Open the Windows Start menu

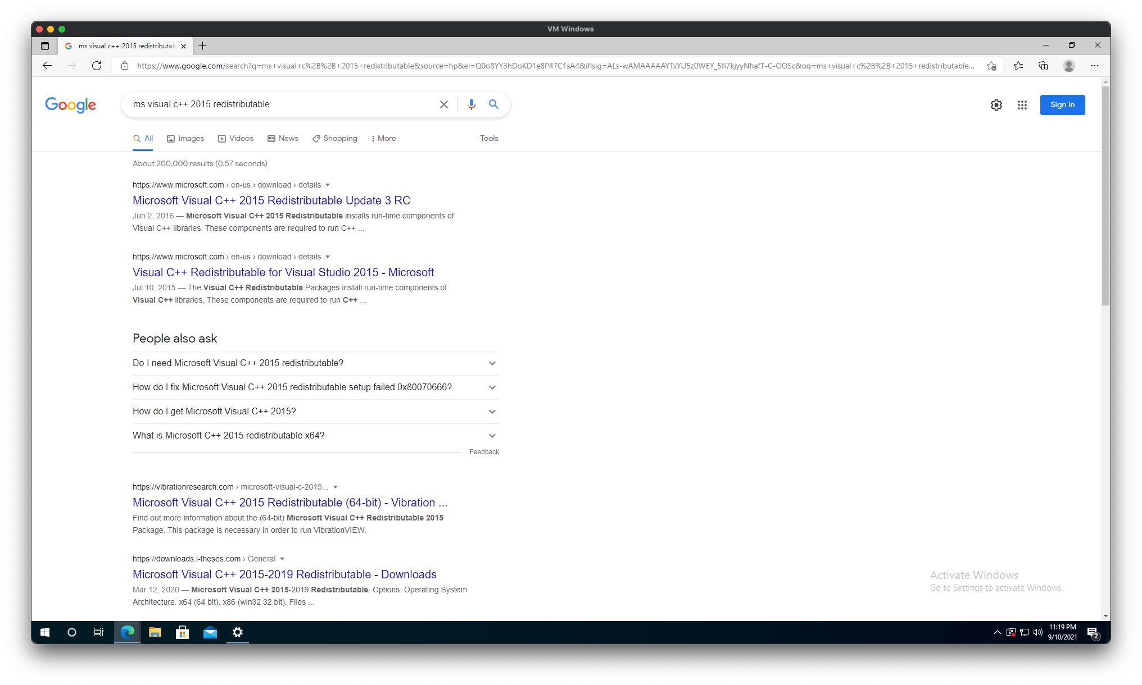point(45,632)
